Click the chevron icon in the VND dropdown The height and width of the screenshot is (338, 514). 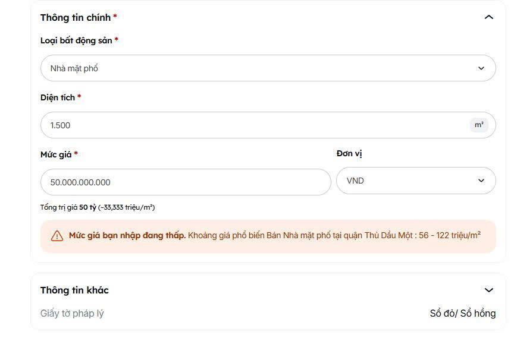coord(481,181)
